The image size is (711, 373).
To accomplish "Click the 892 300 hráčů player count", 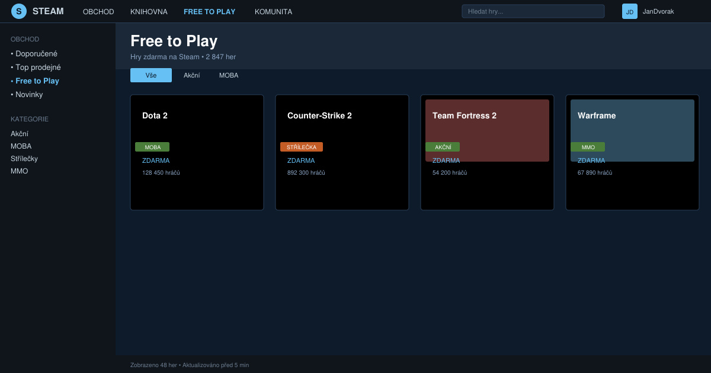I will [x=306, y=173].
